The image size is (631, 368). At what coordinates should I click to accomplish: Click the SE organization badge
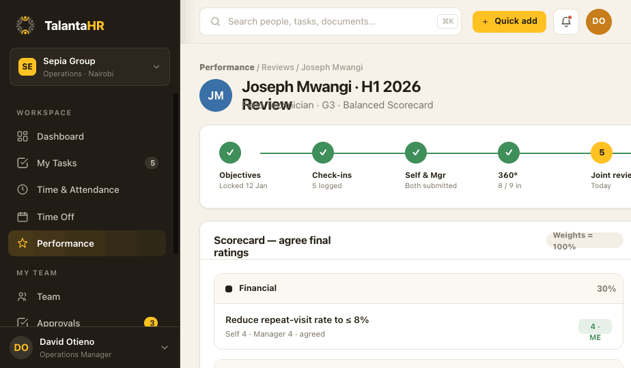pyautogui.click(x=27, y=67)
